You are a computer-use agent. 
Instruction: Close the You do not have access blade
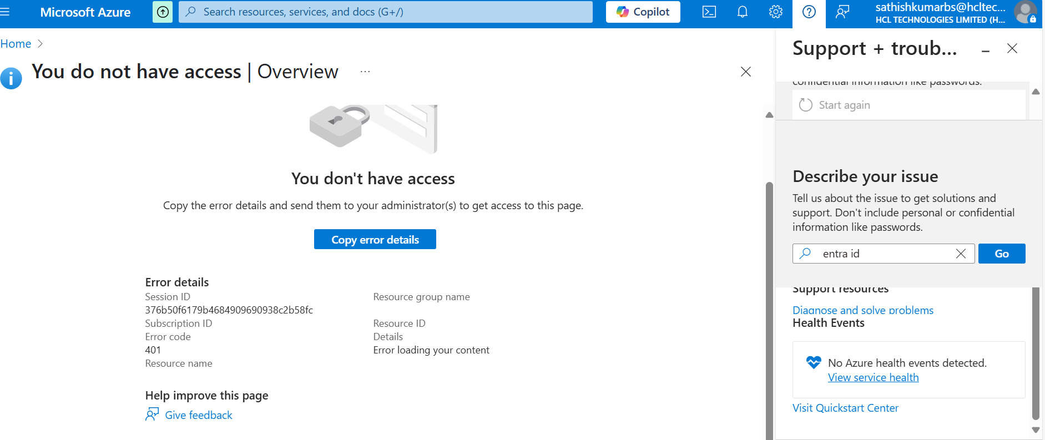746,72
